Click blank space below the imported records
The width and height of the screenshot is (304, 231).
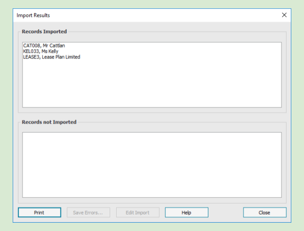(151, 85)
